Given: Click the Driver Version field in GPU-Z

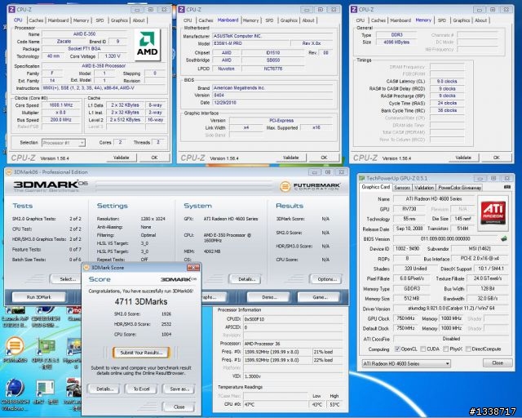Looking at the screenshot, I should [451, 309].
